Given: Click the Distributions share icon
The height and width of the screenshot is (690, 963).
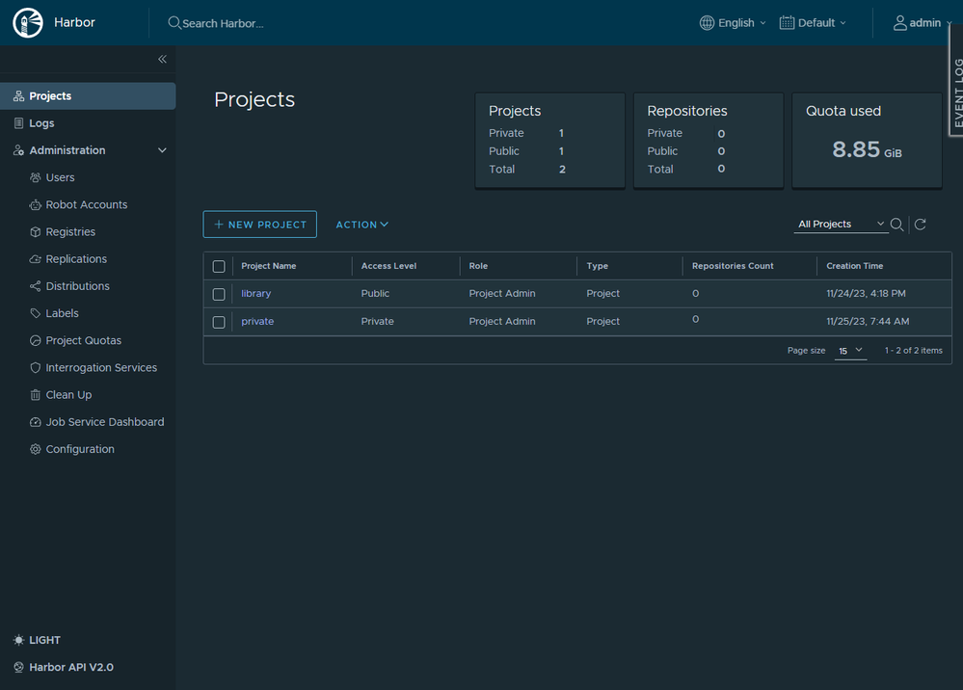Looking at the screenshot, I should point(36,286).
